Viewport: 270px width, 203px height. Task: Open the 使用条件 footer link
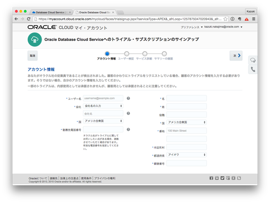tap(86, 178)
